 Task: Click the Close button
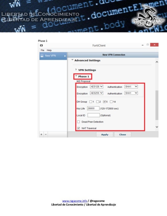pos(123,135)
